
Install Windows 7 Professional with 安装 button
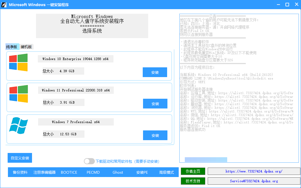[155, 135]
